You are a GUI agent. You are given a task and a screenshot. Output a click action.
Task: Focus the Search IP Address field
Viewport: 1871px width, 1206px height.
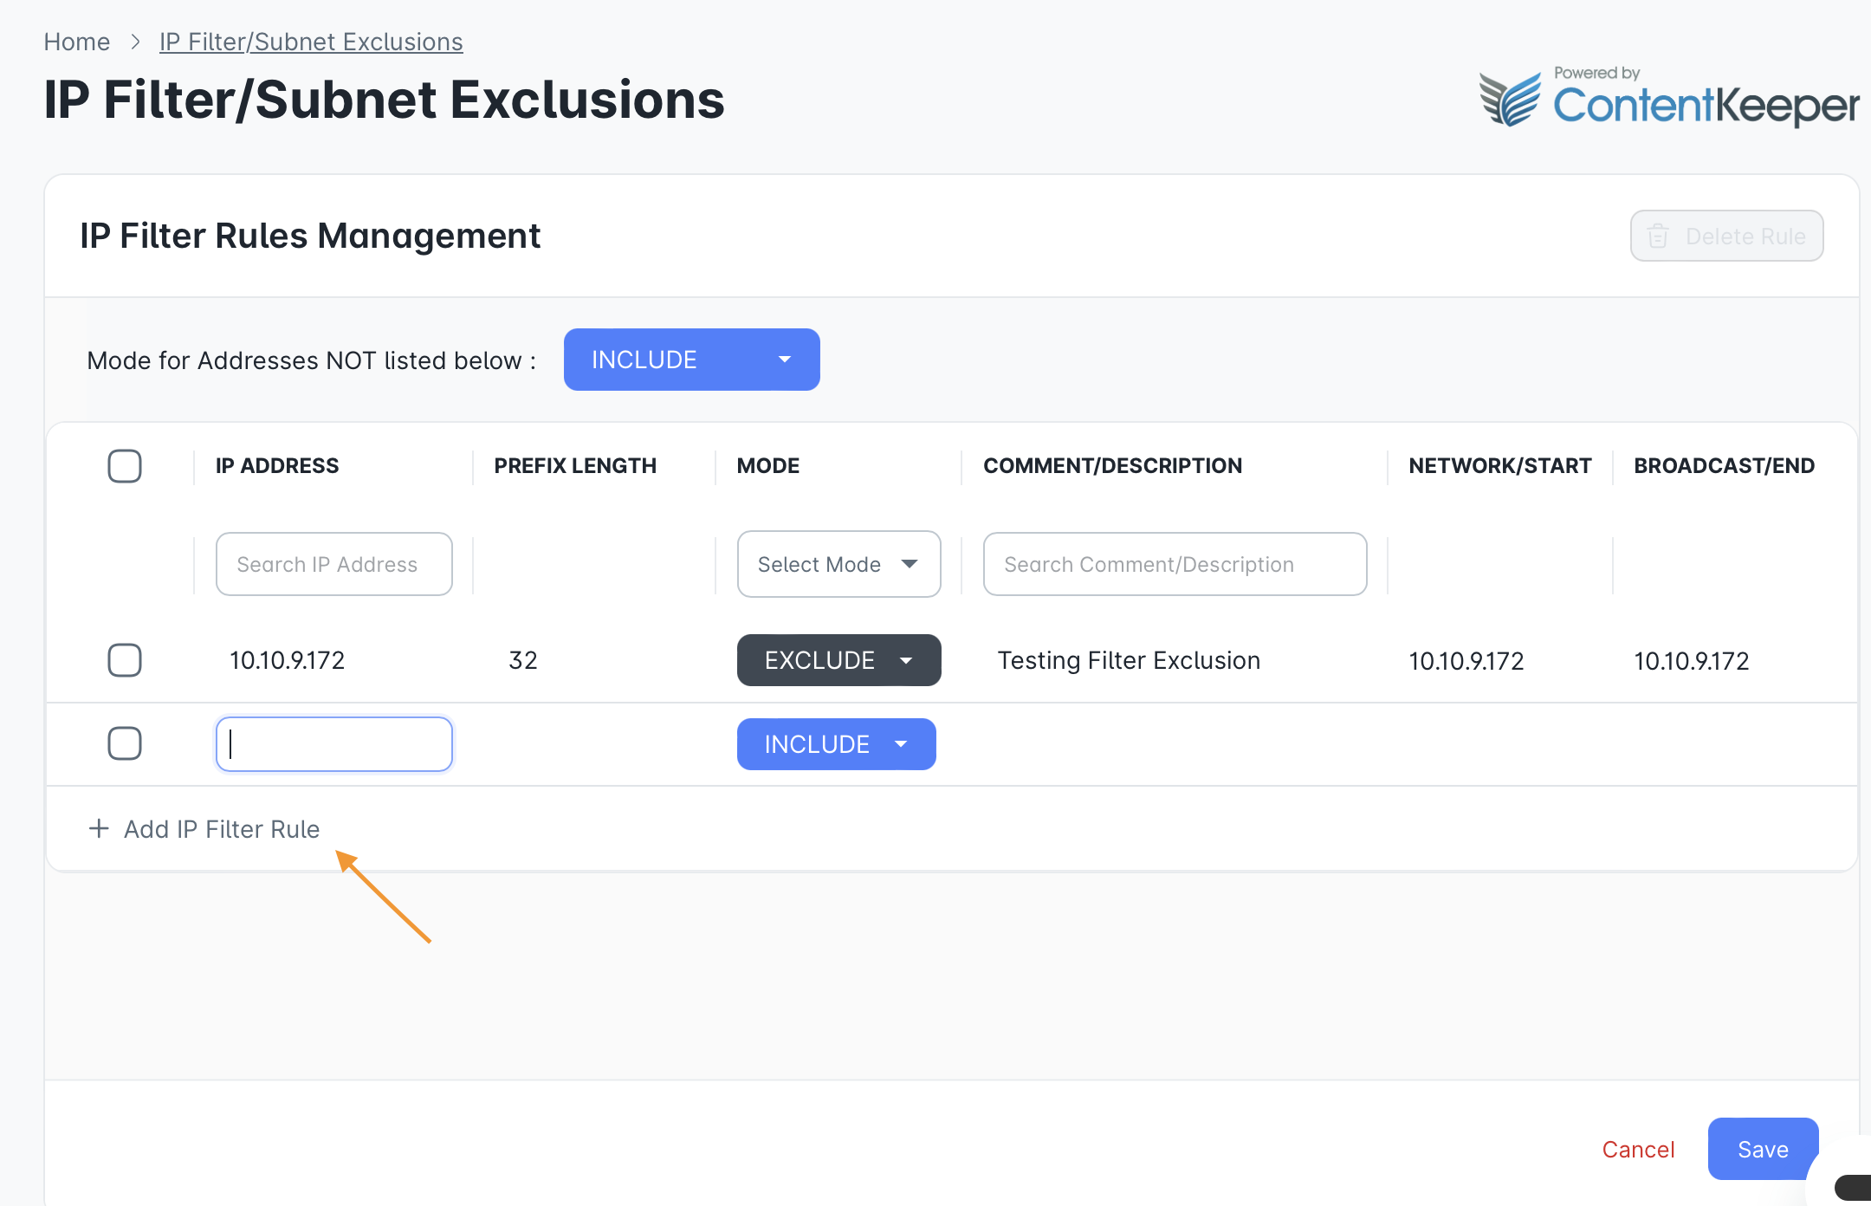point(334,564)
